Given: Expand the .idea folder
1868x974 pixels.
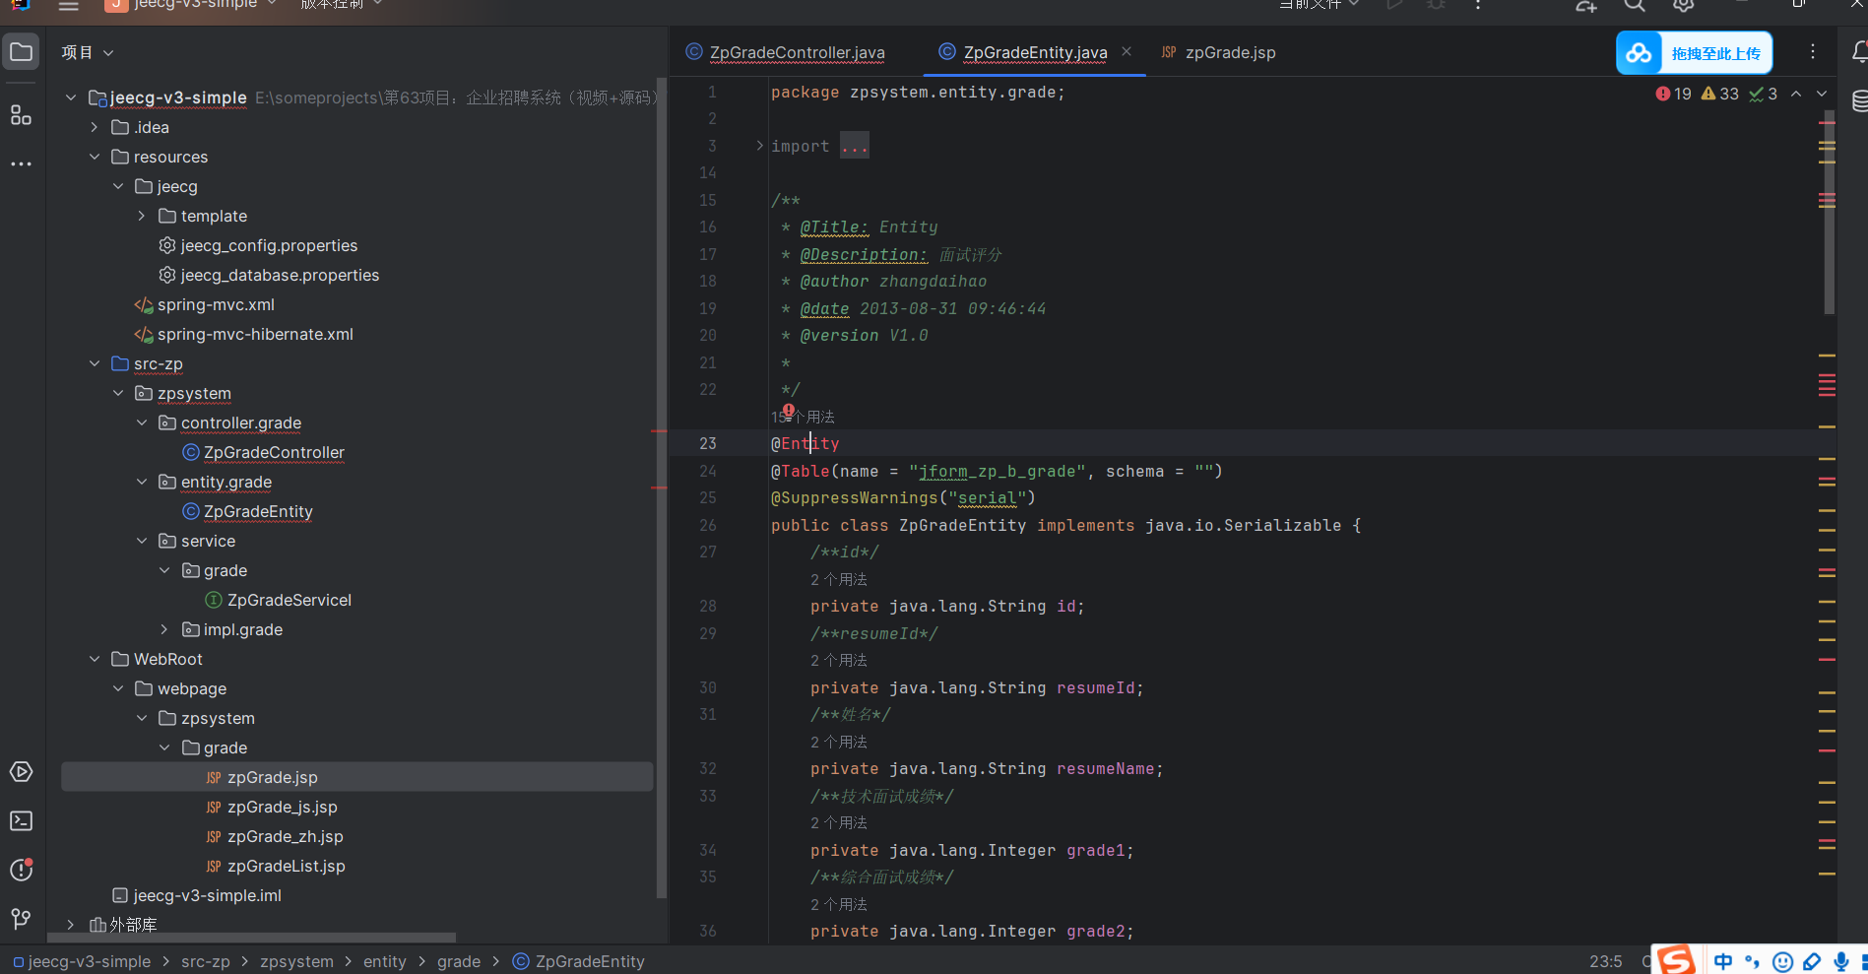Looking at the screenshot, I should point(95,127).
